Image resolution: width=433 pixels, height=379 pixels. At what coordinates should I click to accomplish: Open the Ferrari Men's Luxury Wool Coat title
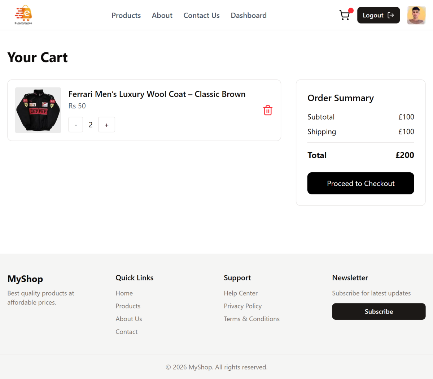tap(157, 94)
